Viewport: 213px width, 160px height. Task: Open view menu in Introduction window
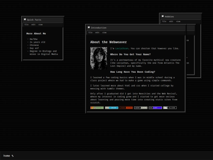pos(104,32)
